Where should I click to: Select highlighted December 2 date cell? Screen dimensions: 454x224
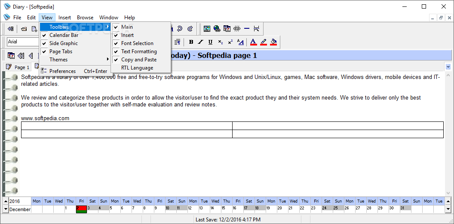81,209
